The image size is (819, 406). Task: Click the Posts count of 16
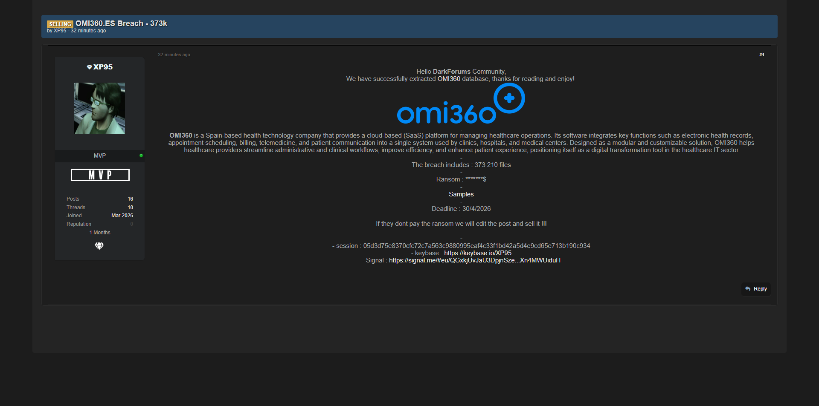point(130,199)
